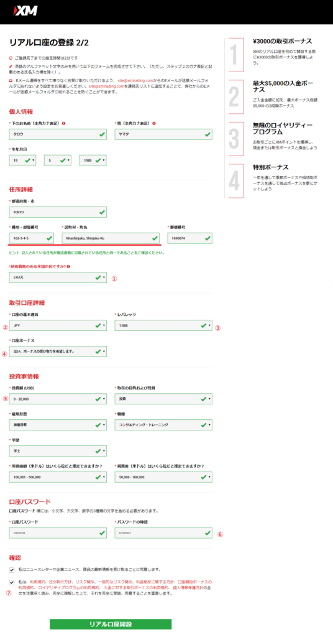This screenshot has height=637, width=333.
Task: Click the clock icon near estimated time
Action: click(11, 58)
